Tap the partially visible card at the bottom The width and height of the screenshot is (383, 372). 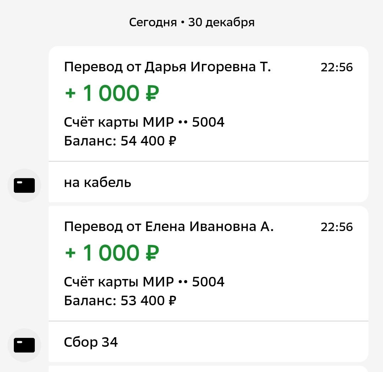pyautogui.click(x=208, y=369)
